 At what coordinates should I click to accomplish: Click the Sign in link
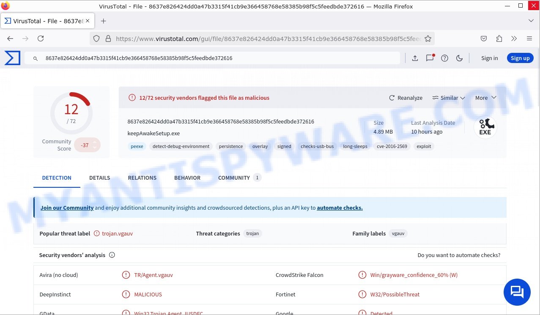pyautogui.click(x=489, y=58)
